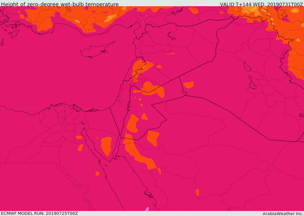
Task: Click the 'ArabiaWeather Inc' credit text
Action: pyautogui.click(x=283, y=214)
